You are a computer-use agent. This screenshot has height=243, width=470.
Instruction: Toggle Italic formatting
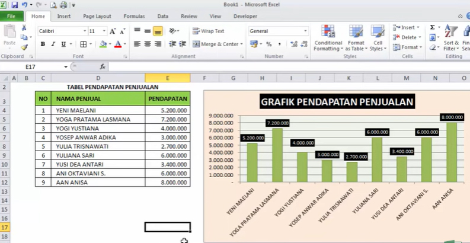53,44
